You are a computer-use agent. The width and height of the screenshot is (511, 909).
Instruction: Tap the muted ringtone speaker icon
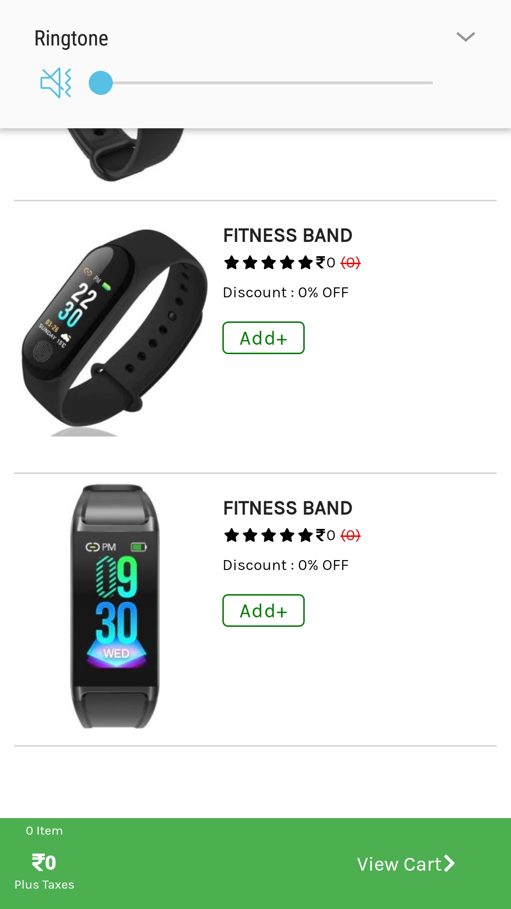pyautogui.click(x=56, y=83)
